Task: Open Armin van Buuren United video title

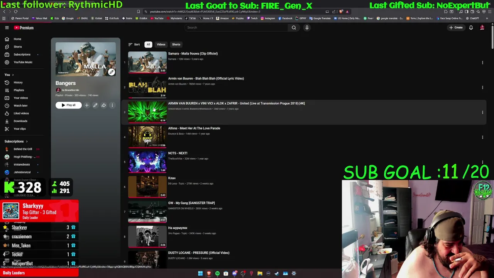Action: click(x=236, y=103)
